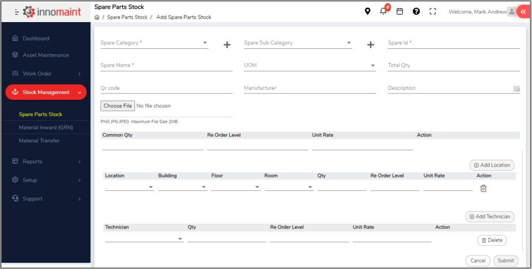The image size is (532, 269).
Task: Open the calendar icon in header
Action: [400, 11]
